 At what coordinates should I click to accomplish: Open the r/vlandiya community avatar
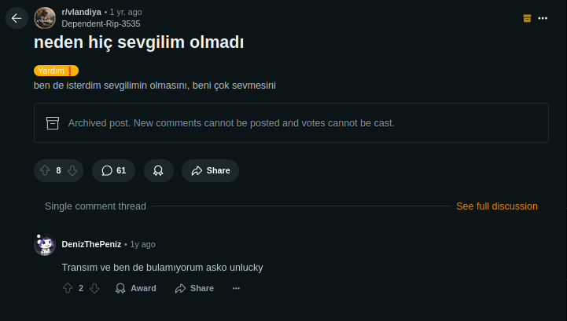(x=45, y=18)
